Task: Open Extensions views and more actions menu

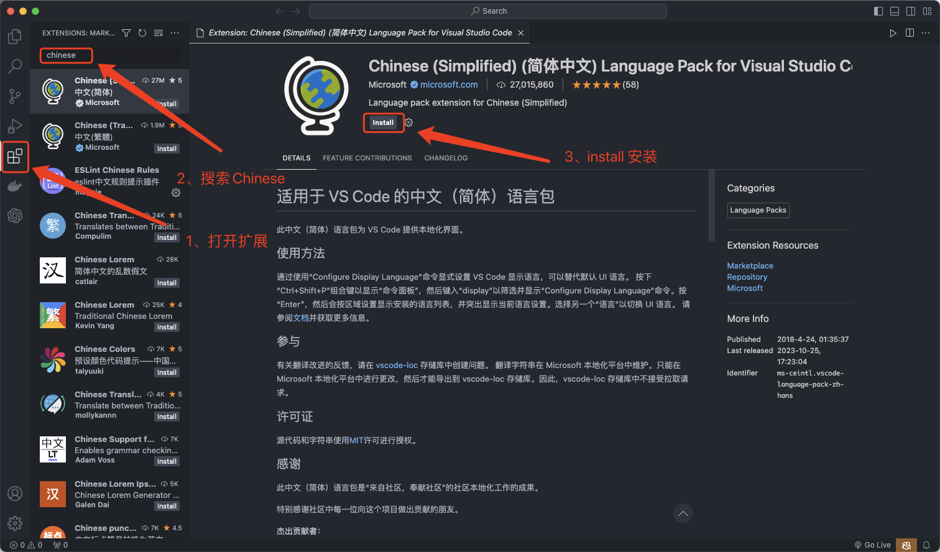Action: [x=175, y=33]
